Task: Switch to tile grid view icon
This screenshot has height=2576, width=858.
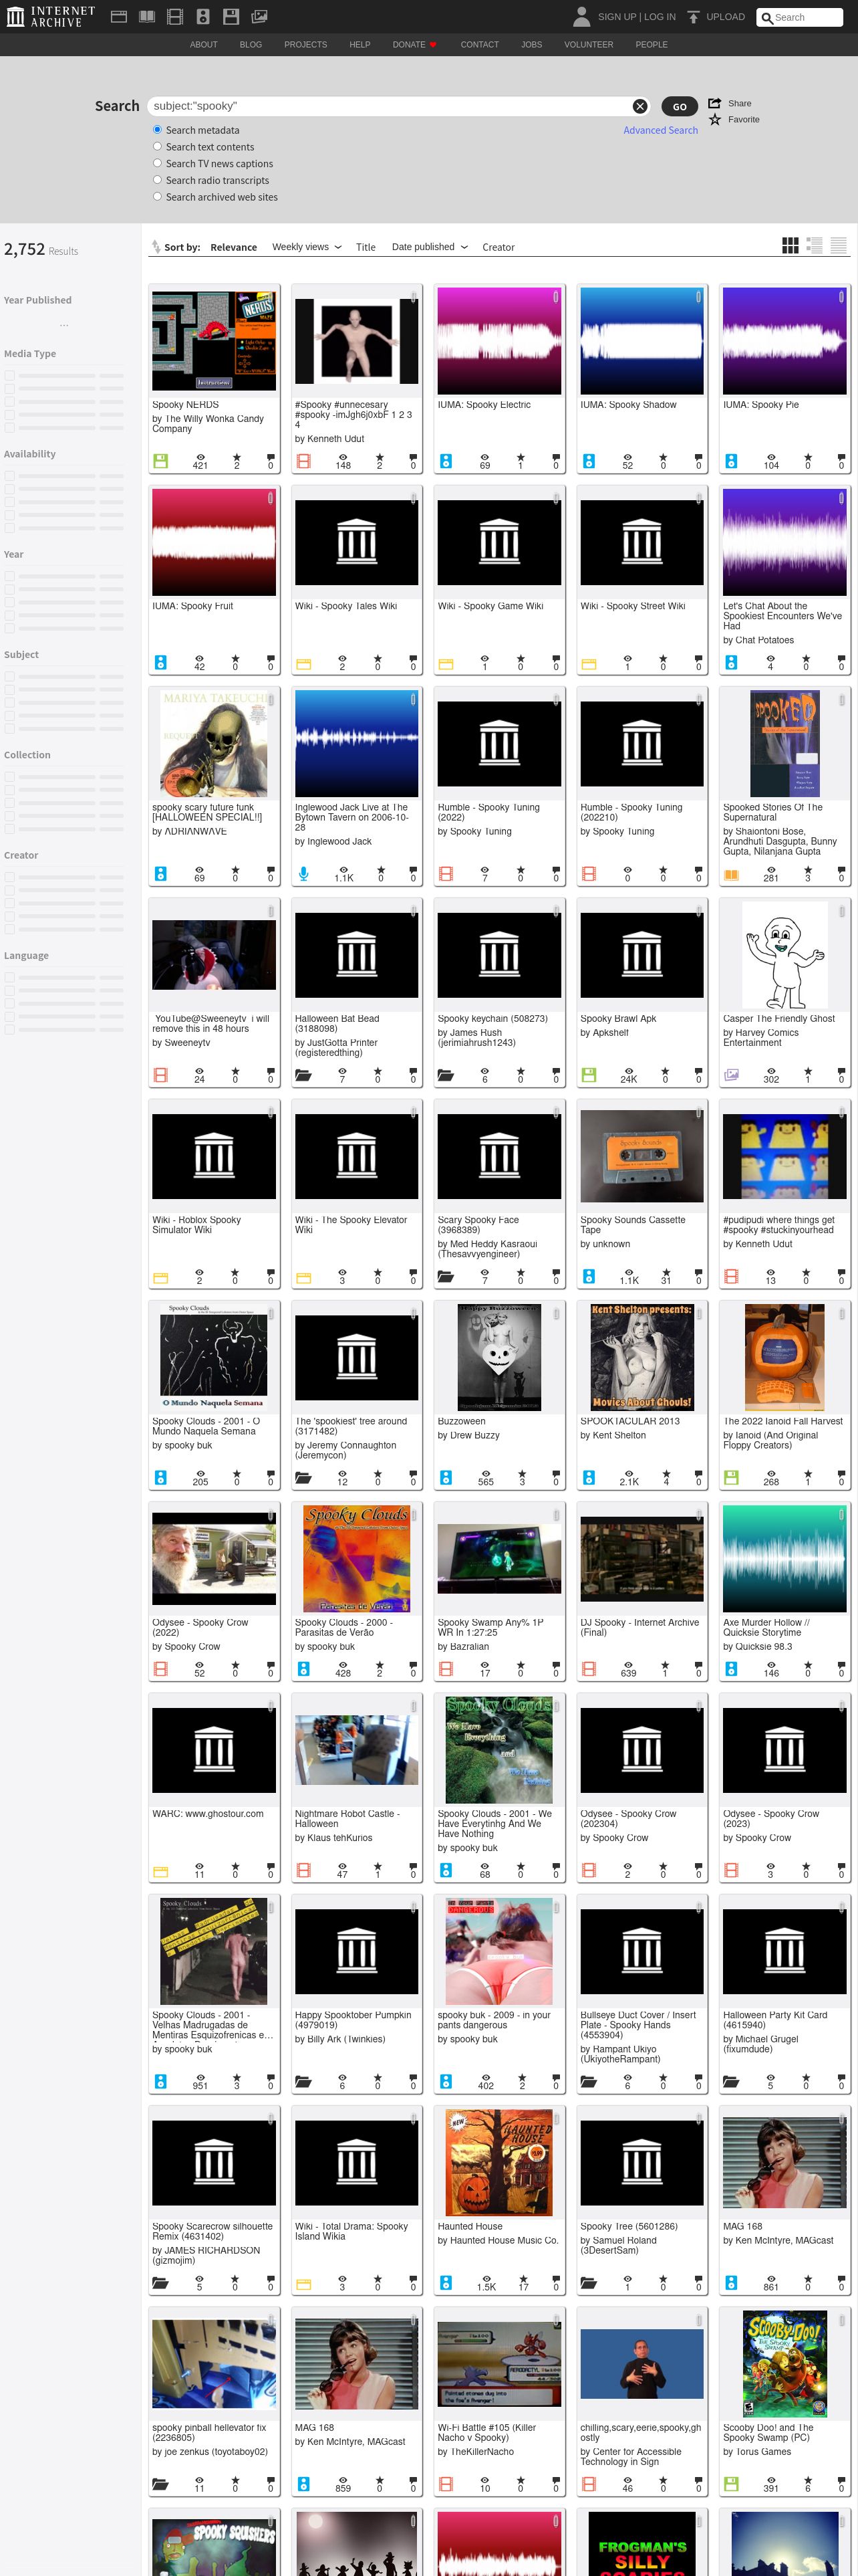Action: click(x=790, y=245)
